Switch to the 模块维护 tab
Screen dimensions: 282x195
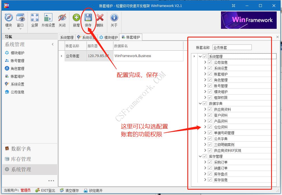point(110,37)
